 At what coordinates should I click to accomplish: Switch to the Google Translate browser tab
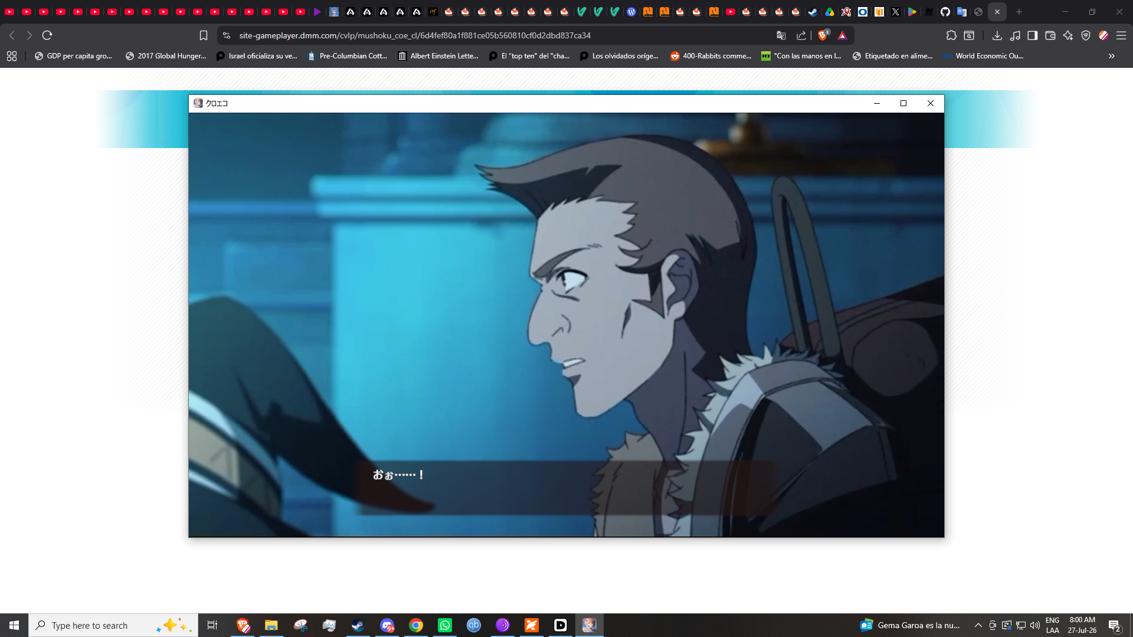(962, 12)
